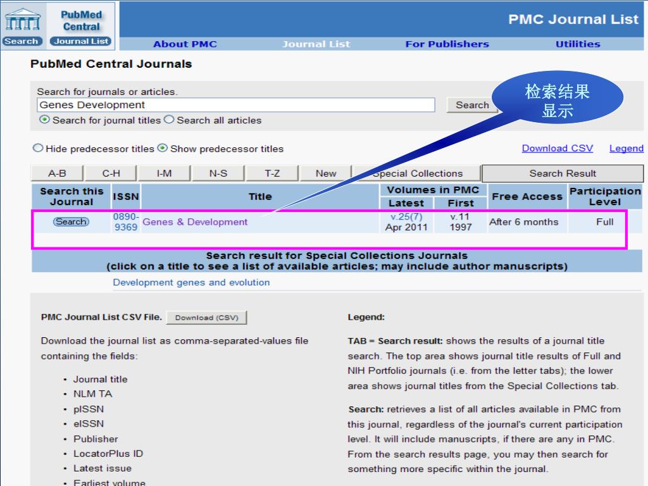Select 'Search all articles' radio button
Viewport: 648px width, 486px height.
coord(169,120)
